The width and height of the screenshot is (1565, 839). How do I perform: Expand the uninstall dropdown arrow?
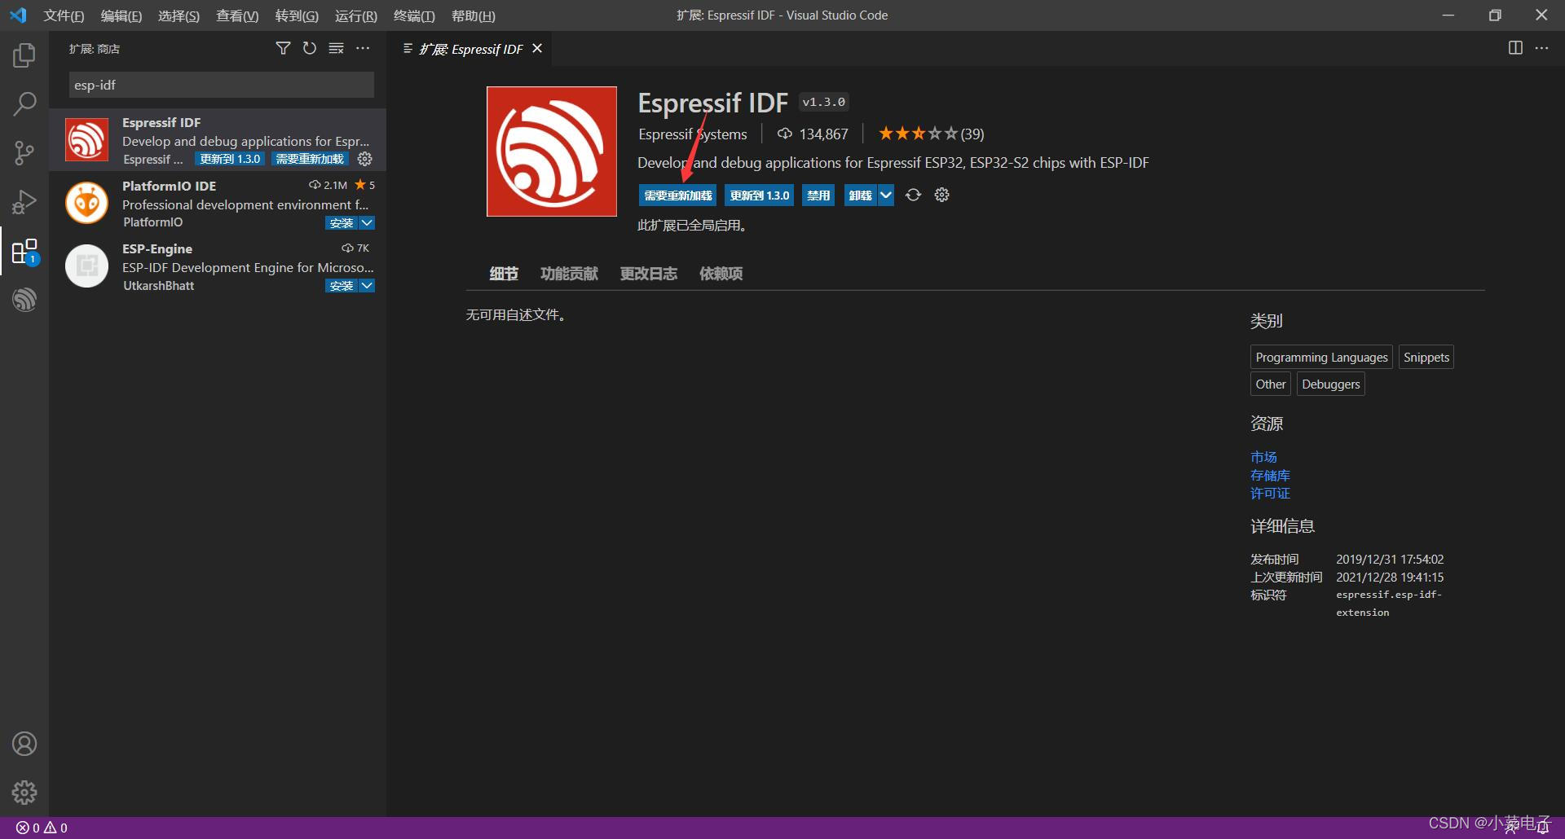click(885, 195)
